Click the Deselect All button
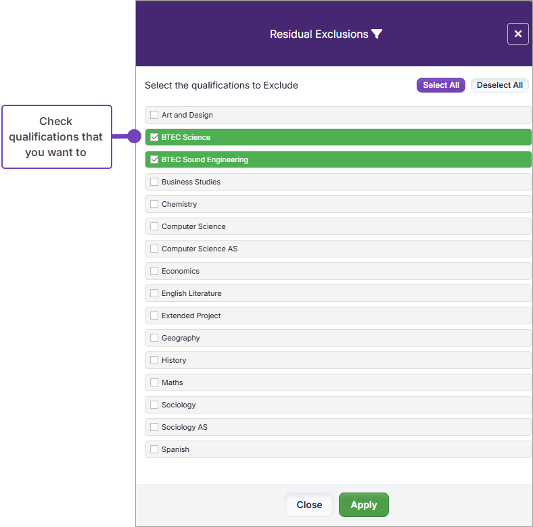The image size is (533, 527). point(499,85)
